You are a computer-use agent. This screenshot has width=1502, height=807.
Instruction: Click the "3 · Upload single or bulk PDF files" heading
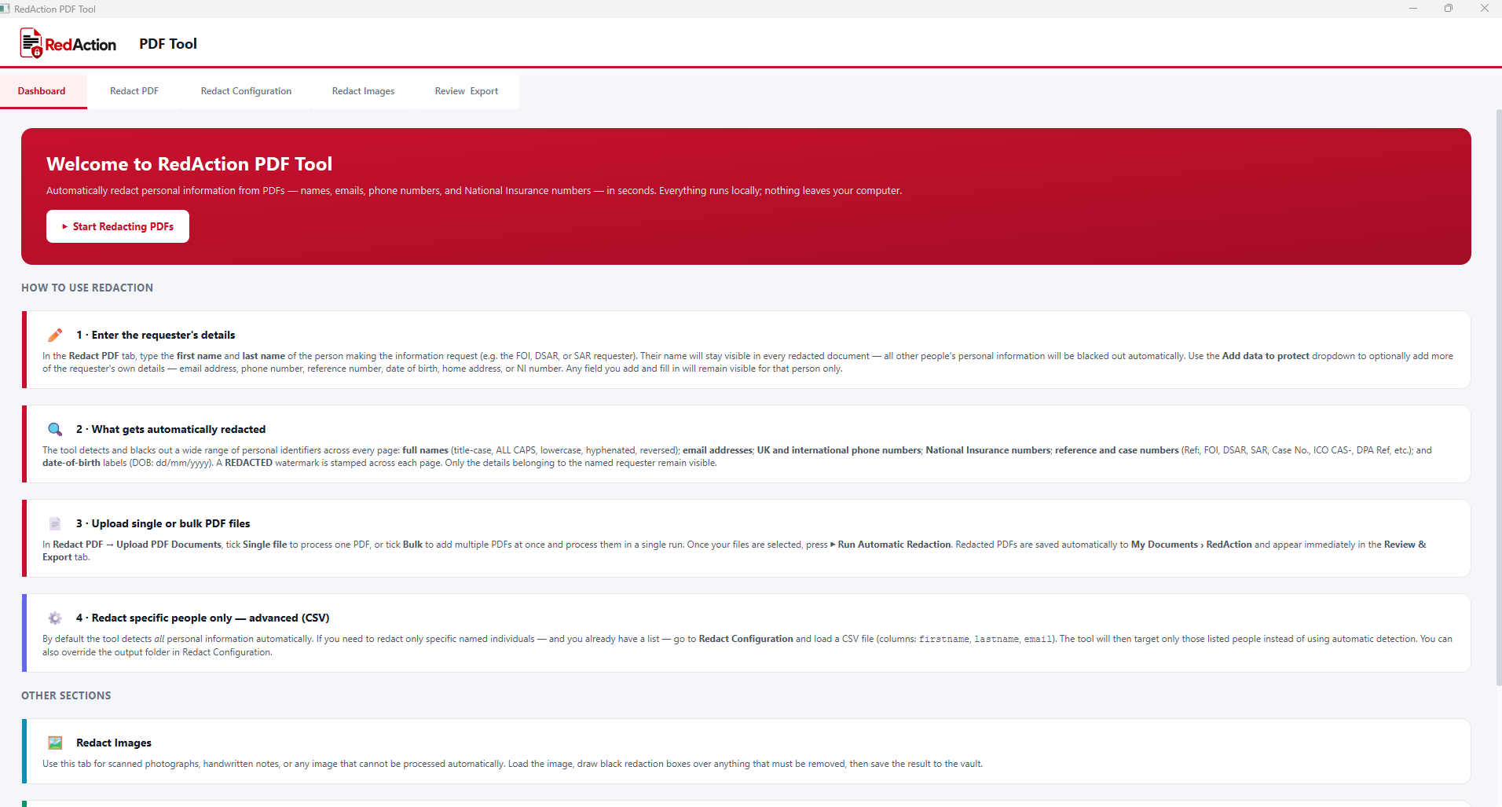(163, 523)
